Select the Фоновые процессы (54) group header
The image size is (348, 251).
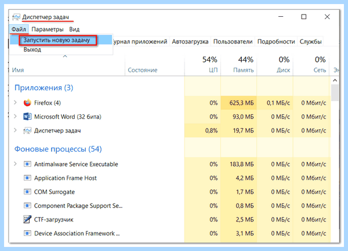coord(58,149)
